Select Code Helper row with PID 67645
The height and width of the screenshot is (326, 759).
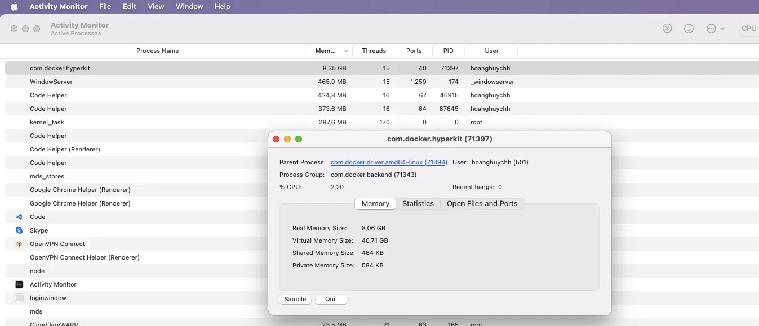click(x=382, y=109)
